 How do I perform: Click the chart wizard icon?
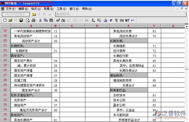105,20
